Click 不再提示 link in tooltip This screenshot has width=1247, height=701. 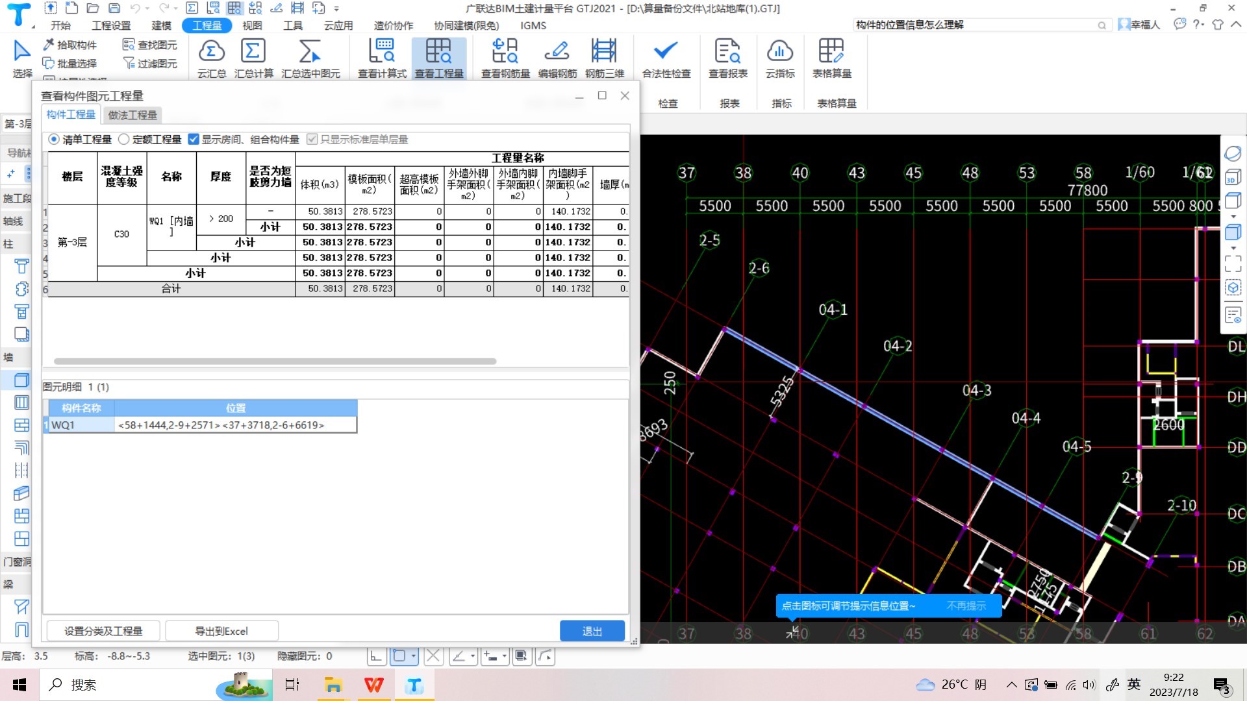966,606
